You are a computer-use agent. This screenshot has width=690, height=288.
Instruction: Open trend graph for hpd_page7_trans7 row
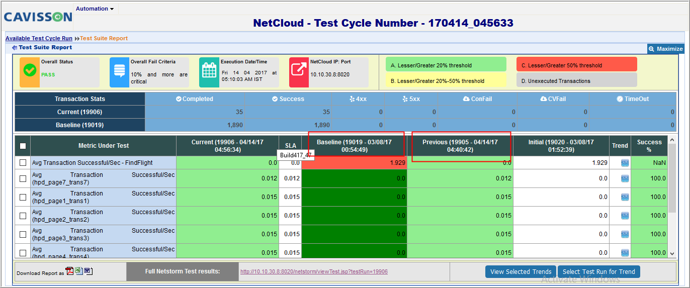coord(625,178)
